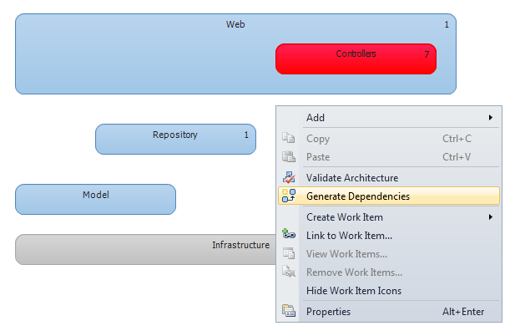Click the Copy icon in context menu

(288, 138)
